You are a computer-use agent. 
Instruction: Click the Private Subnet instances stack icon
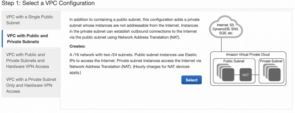tap(272, 73)
